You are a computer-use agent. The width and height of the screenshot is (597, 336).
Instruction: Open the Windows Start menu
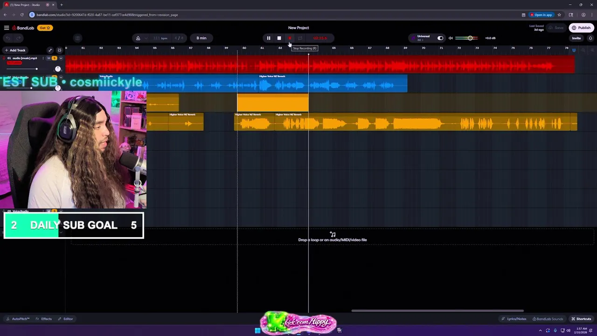257,330
